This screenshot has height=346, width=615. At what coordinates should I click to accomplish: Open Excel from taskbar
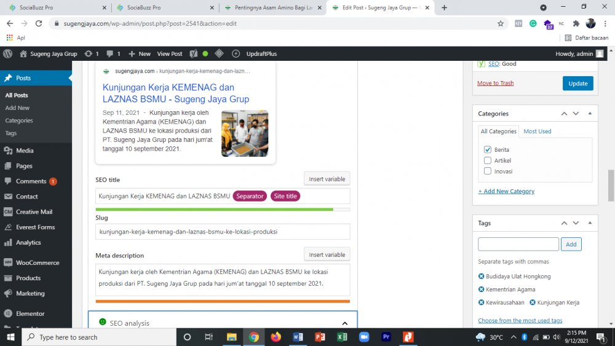tap(342, 337)
